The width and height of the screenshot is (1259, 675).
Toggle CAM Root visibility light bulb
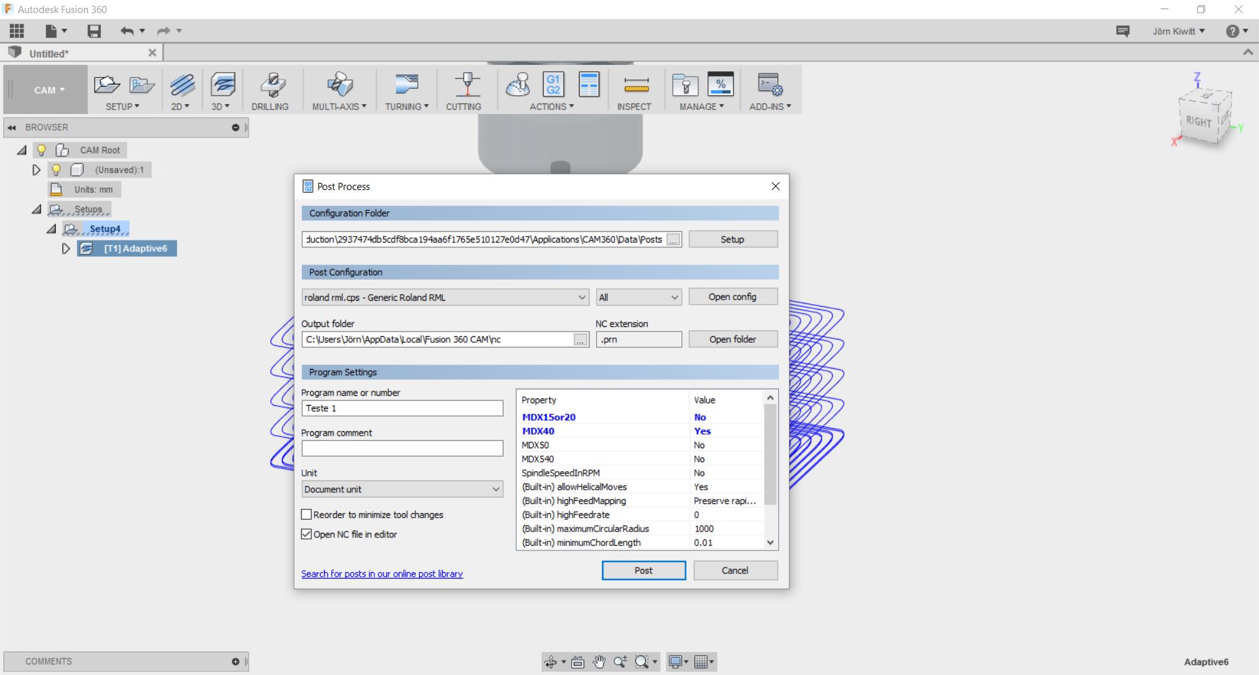pos(41,150)
